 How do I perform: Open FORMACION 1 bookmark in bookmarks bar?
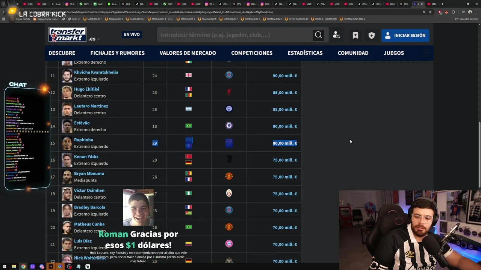(x=250, y=19)
